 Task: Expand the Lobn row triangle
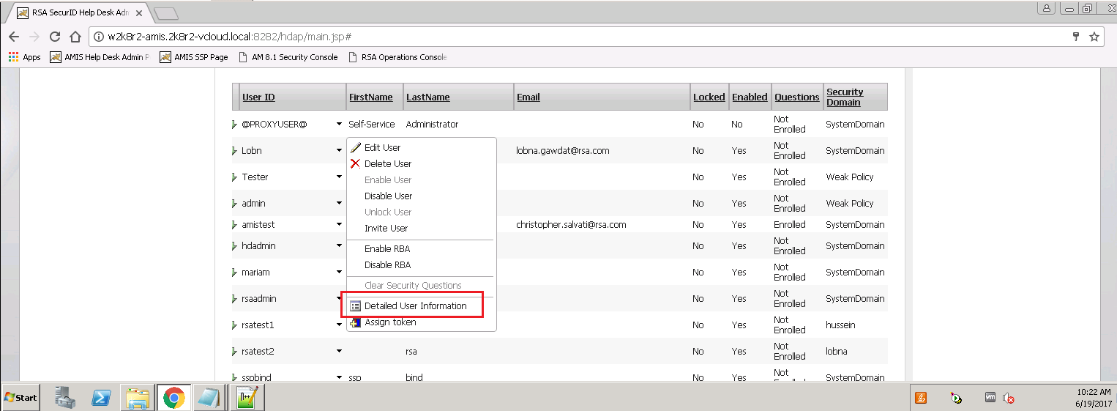[x=235, y=151]
